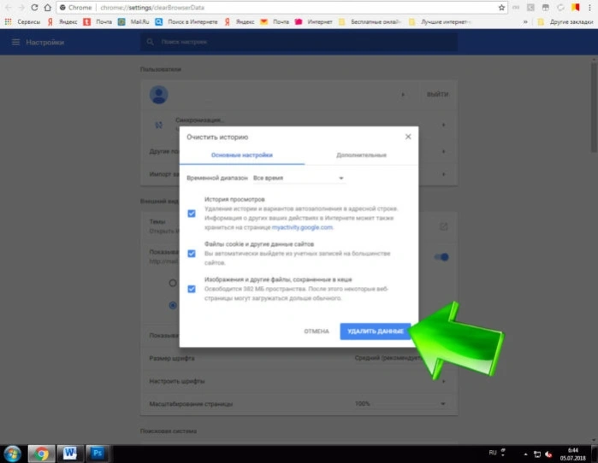Click the Поиск настроек search field
Image resolution: width=598 pixels, height=463 pixels.
point(299,42)
